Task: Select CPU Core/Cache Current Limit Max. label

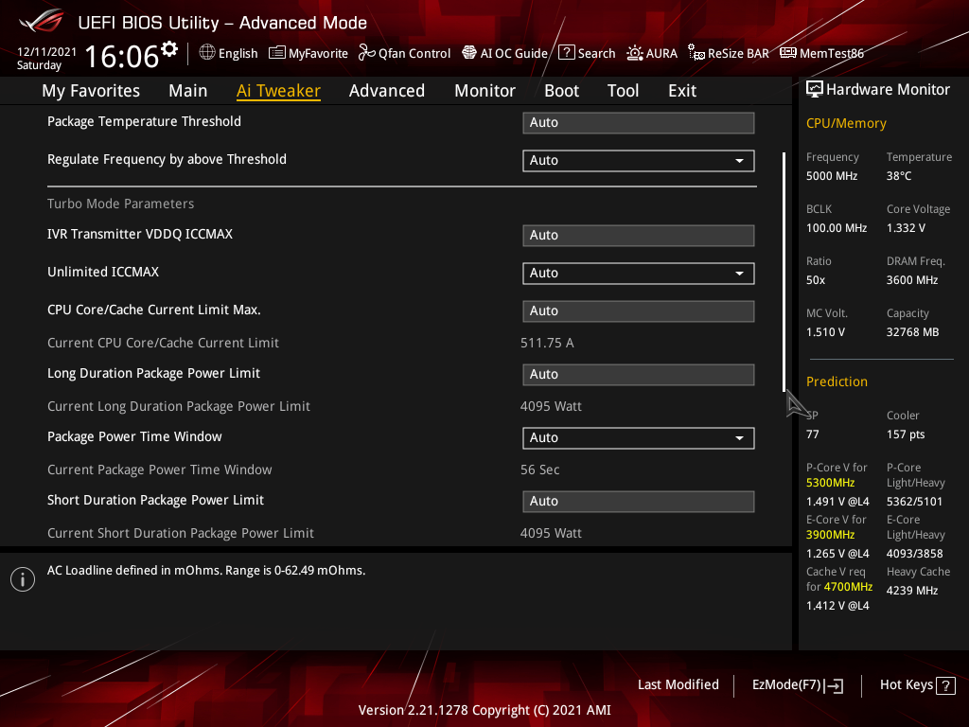Action: click(x=154, y=310)
